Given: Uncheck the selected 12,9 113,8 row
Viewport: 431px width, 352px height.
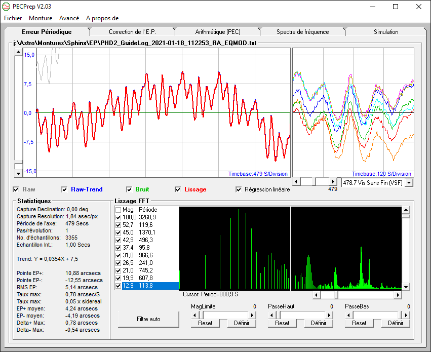Looking at the screenshot, I should (x=118, y=286).
